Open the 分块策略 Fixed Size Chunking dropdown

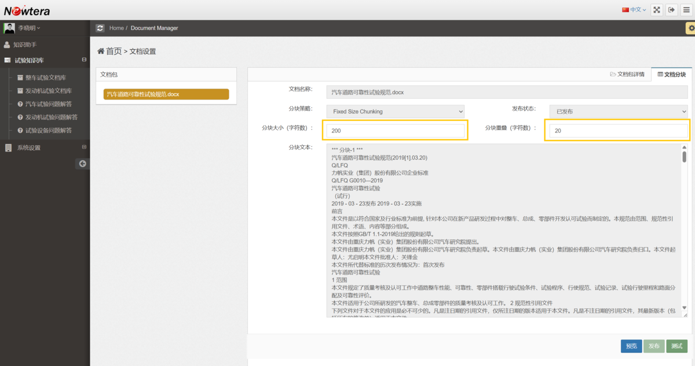tap(396, 111)
